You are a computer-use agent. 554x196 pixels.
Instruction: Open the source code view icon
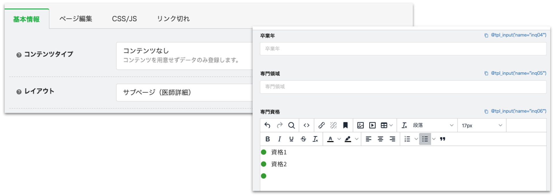[306, 125]
